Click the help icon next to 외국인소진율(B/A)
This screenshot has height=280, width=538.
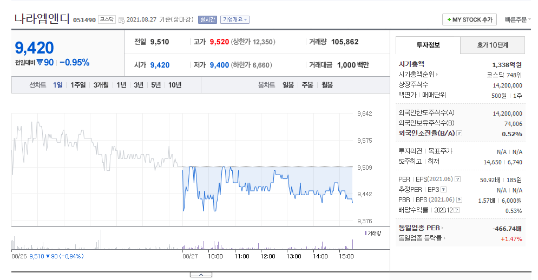click(x=460, y=134)
